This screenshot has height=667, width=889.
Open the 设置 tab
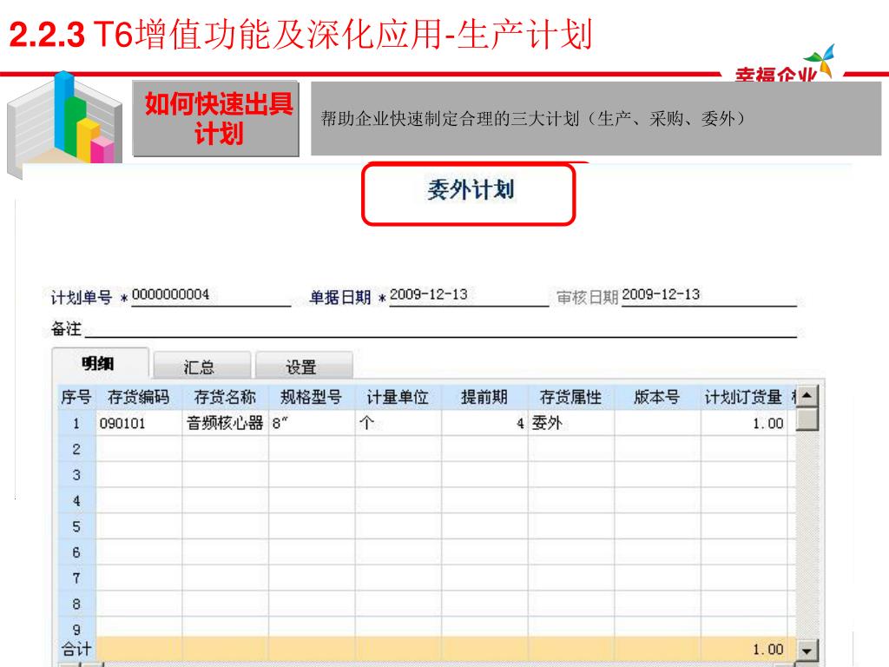pyautogui.click(x=304, y=367)
